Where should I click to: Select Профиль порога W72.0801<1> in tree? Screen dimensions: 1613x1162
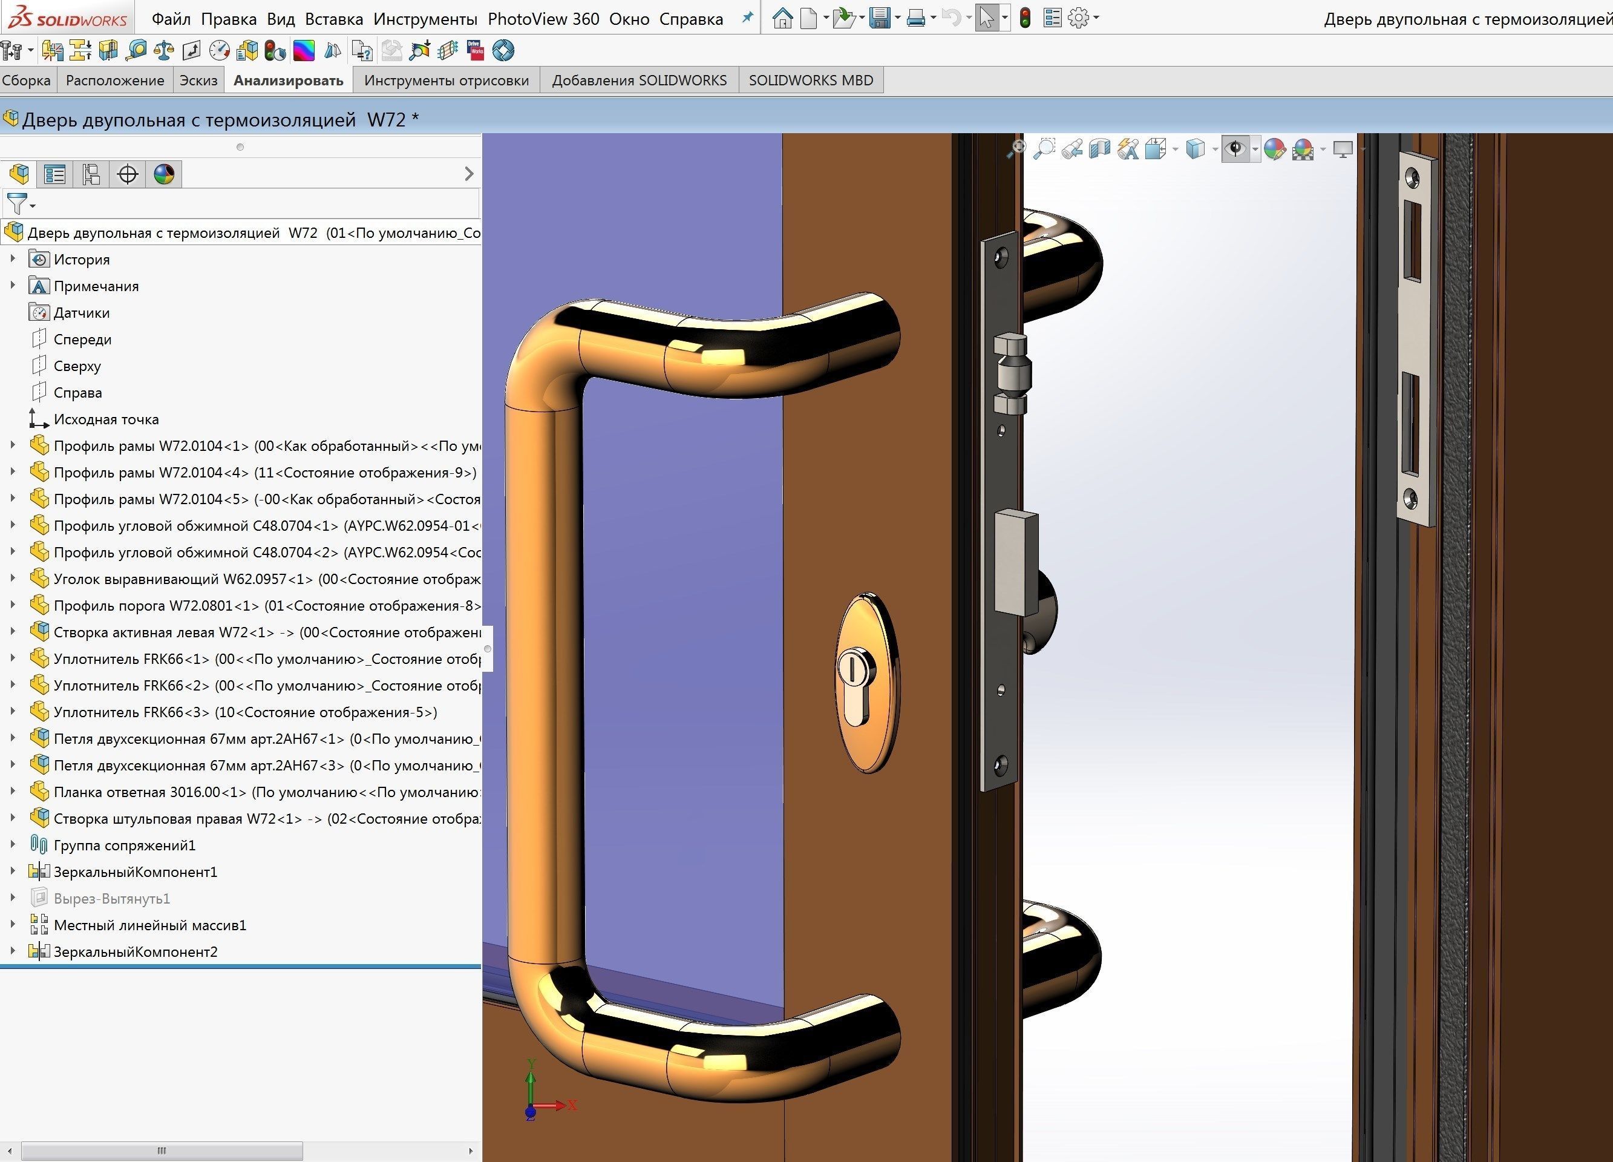click(157, 606)
